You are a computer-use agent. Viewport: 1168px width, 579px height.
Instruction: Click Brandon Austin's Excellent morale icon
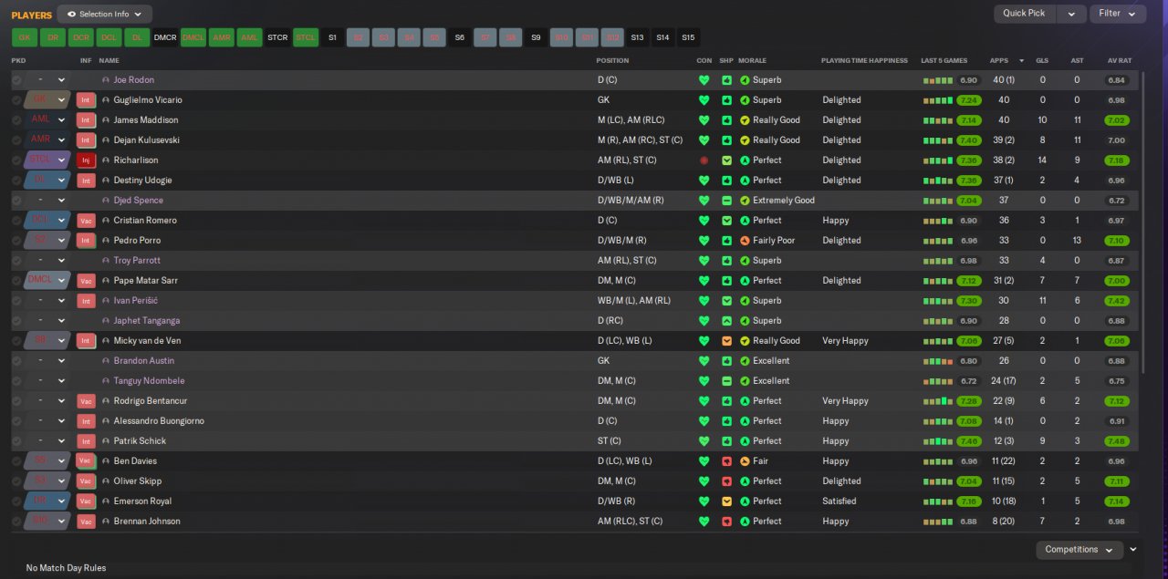coord(745,361)
